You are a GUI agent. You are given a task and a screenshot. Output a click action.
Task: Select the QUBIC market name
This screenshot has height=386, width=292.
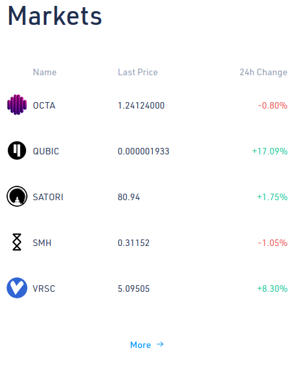pos(46,151)
